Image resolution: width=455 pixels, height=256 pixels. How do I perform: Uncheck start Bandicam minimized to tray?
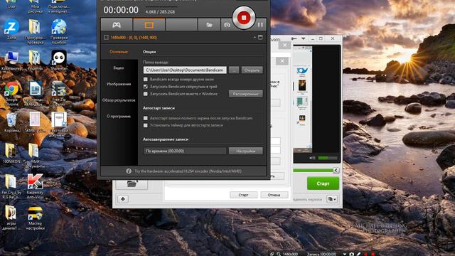(145, 86)
